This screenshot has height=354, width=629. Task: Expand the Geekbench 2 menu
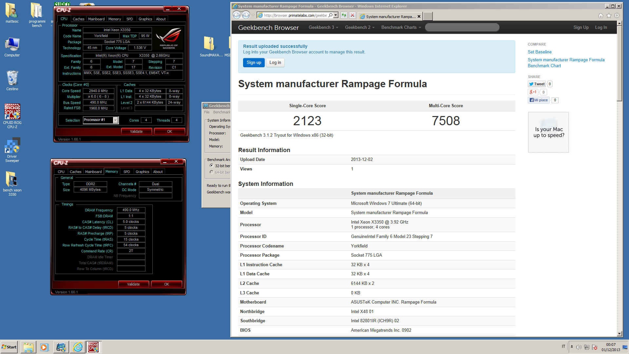tap(359, 28)
